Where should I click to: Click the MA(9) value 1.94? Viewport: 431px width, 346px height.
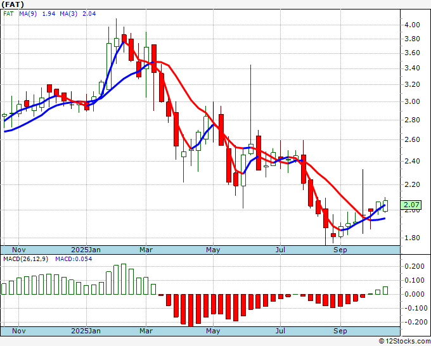(49, 14)
